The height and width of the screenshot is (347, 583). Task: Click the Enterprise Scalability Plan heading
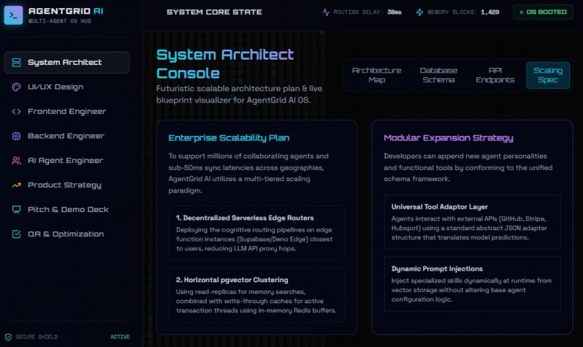(229, 138)
